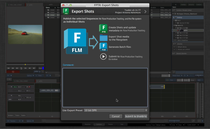This screenshot has height=129, width=210.
Task: Switch to the Timeline bottom tab
Action: (x=110, y=124)
